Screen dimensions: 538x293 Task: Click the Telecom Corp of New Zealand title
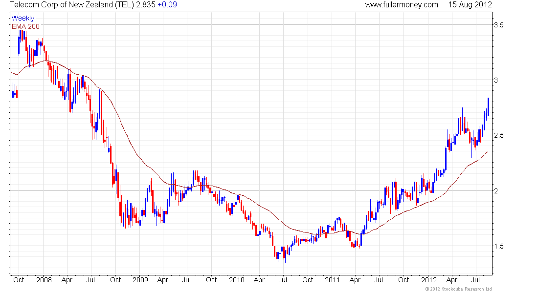pos(71,5)
